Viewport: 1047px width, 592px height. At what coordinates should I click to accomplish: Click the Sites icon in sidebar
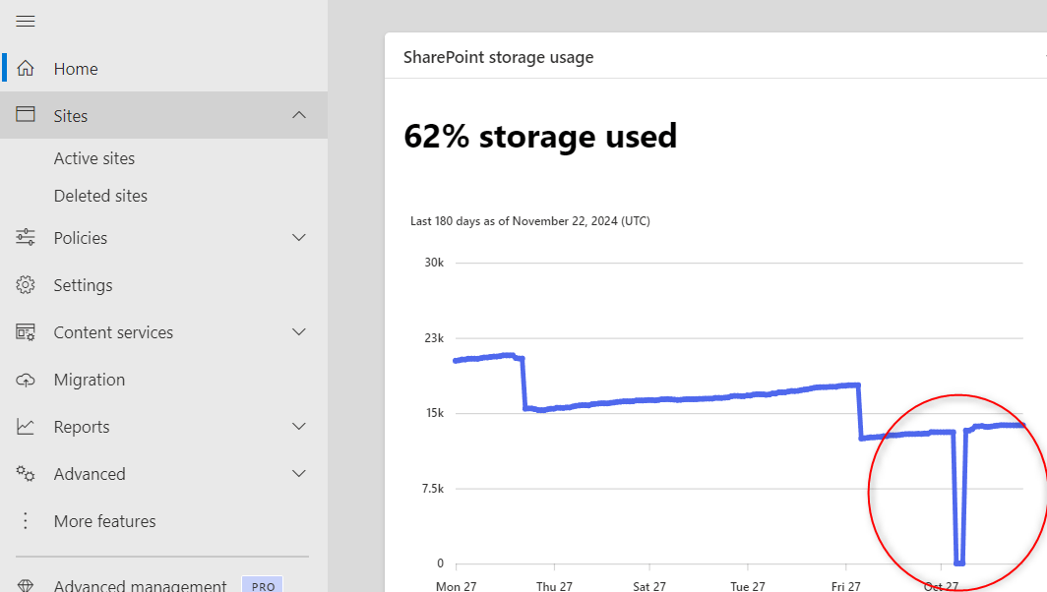pos(26,116)
